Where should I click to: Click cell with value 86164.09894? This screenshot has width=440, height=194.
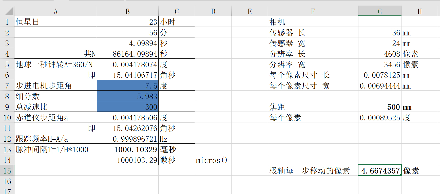tap(128, 54)
